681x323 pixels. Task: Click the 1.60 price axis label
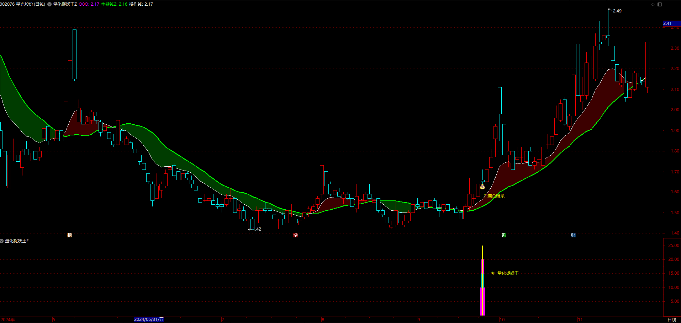click(675, 192)
